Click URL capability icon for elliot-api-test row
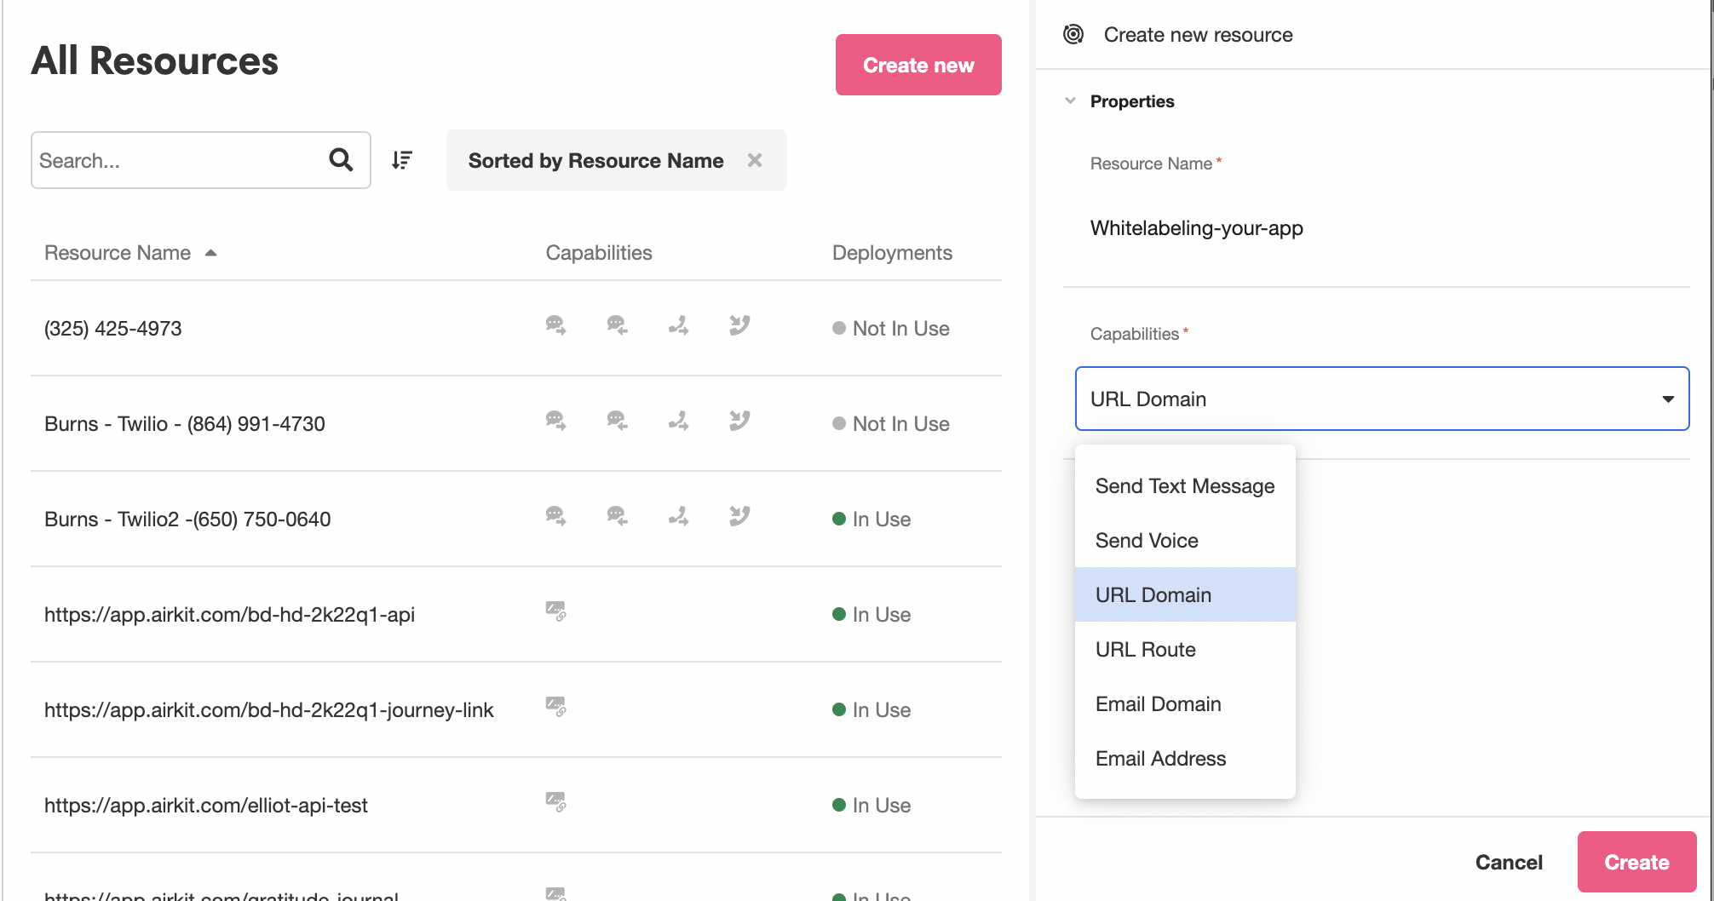The width and height of the screenshot is (1714, 901). pos(555,802)
